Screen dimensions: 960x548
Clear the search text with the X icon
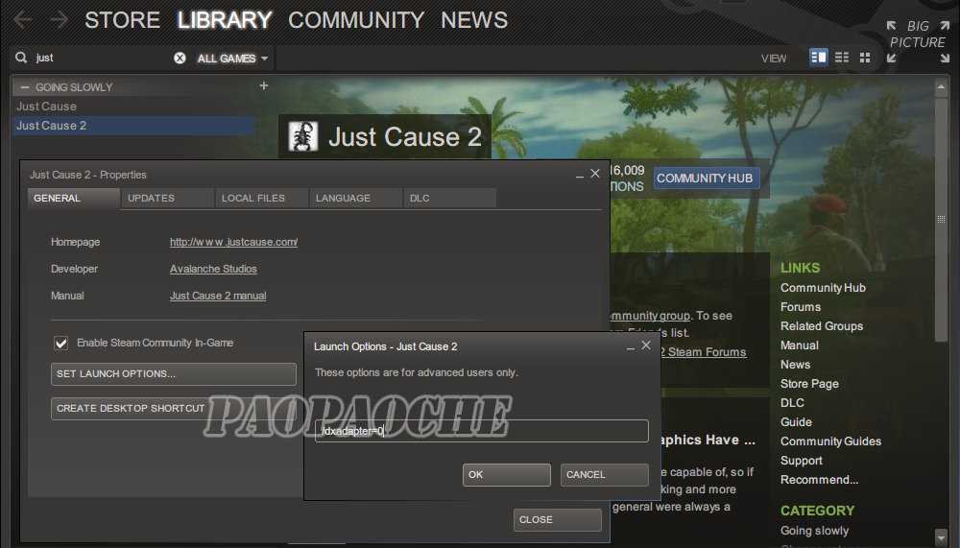180,59
